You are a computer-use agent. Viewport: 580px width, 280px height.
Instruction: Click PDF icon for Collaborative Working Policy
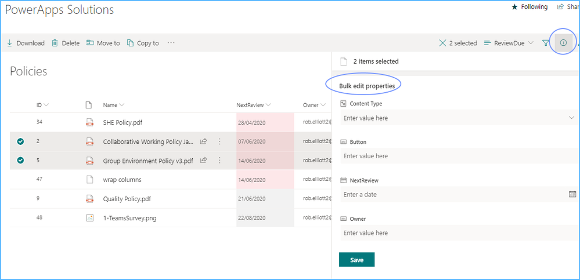click(89, 141)
